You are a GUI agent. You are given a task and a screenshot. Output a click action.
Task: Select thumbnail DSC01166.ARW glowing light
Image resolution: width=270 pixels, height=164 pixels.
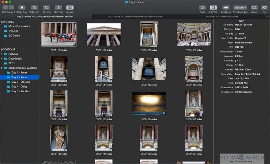coord(149,104)
